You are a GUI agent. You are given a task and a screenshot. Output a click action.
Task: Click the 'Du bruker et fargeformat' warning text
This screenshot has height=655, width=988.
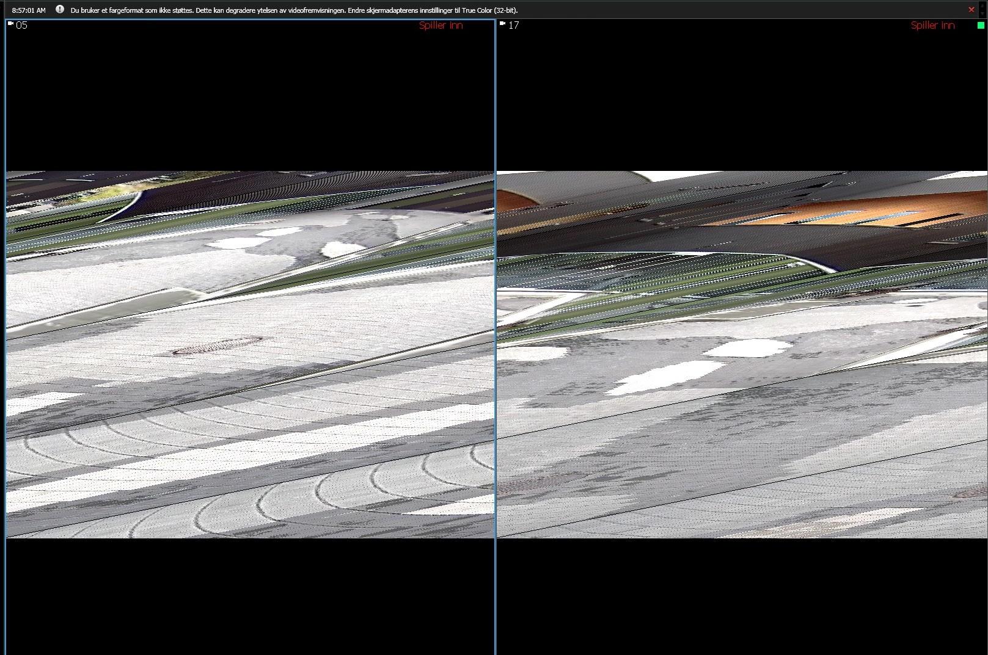point(294,10)
